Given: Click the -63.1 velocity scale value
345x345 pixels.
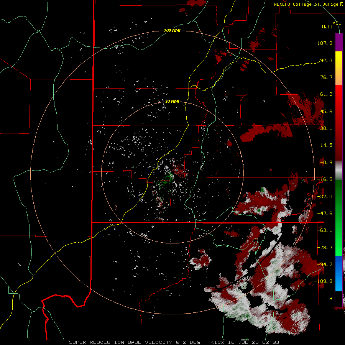Looking at the screenshot, I should [x=325, y=230].
